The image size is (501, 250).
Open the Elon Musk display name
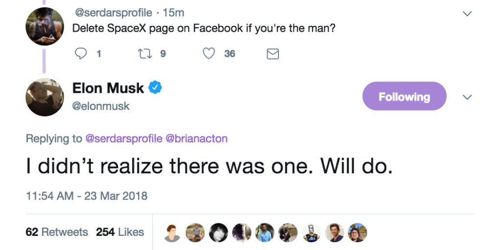(108, 88)
